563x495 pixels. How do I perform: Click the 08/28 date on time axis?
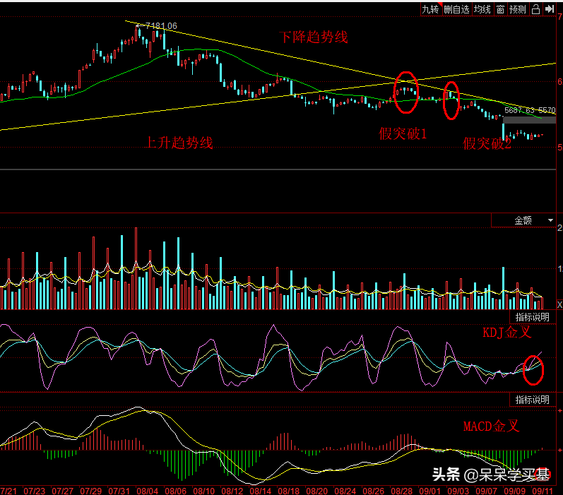click(401, 491)
